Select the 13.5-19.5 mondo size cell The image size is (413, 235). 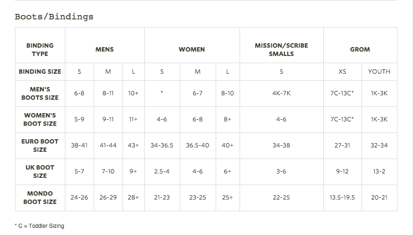click(x=342, y=198)
